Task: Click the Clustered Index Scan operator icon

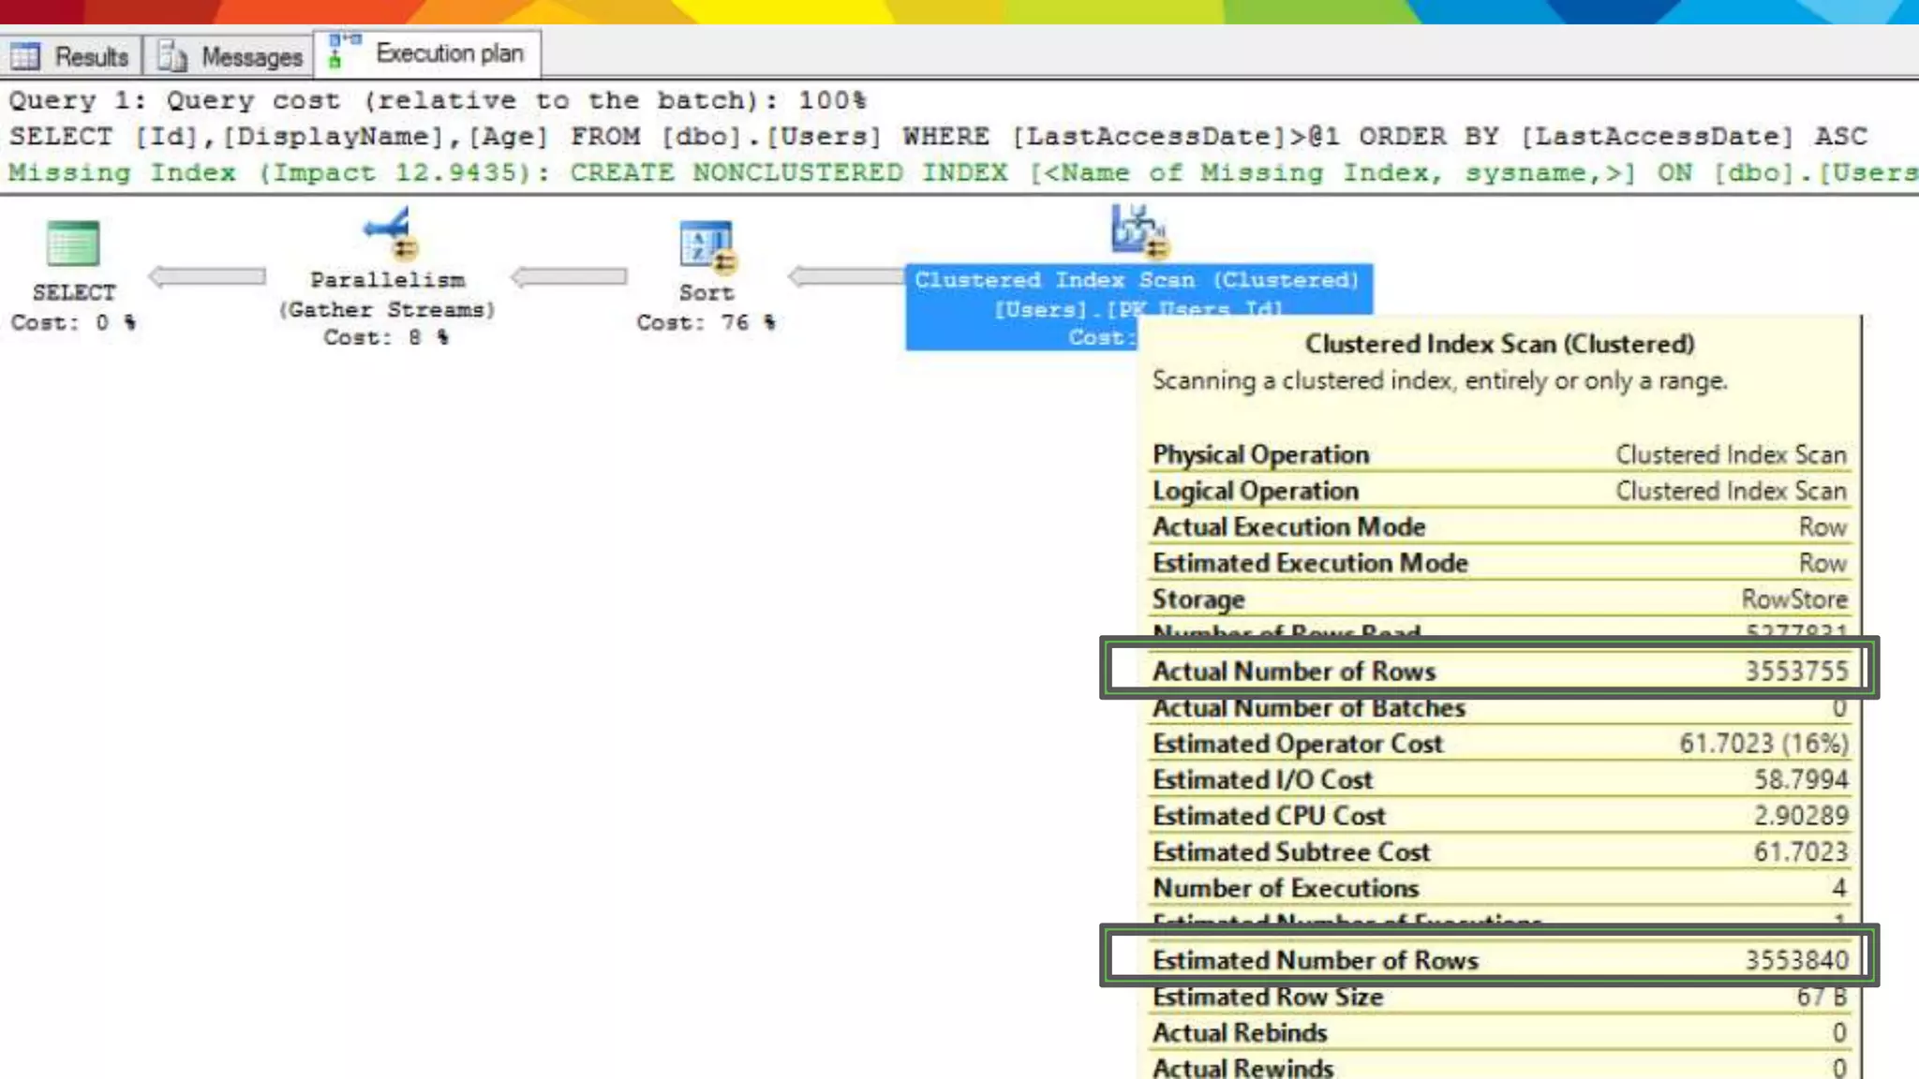Action: (x=1138, y=229)
